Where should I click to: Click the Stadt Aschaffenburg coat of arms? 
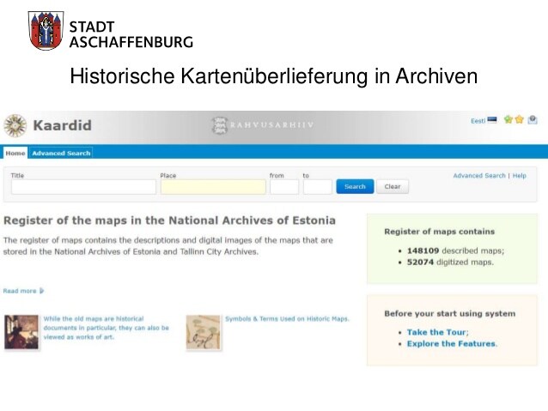[x=46, y=31]
